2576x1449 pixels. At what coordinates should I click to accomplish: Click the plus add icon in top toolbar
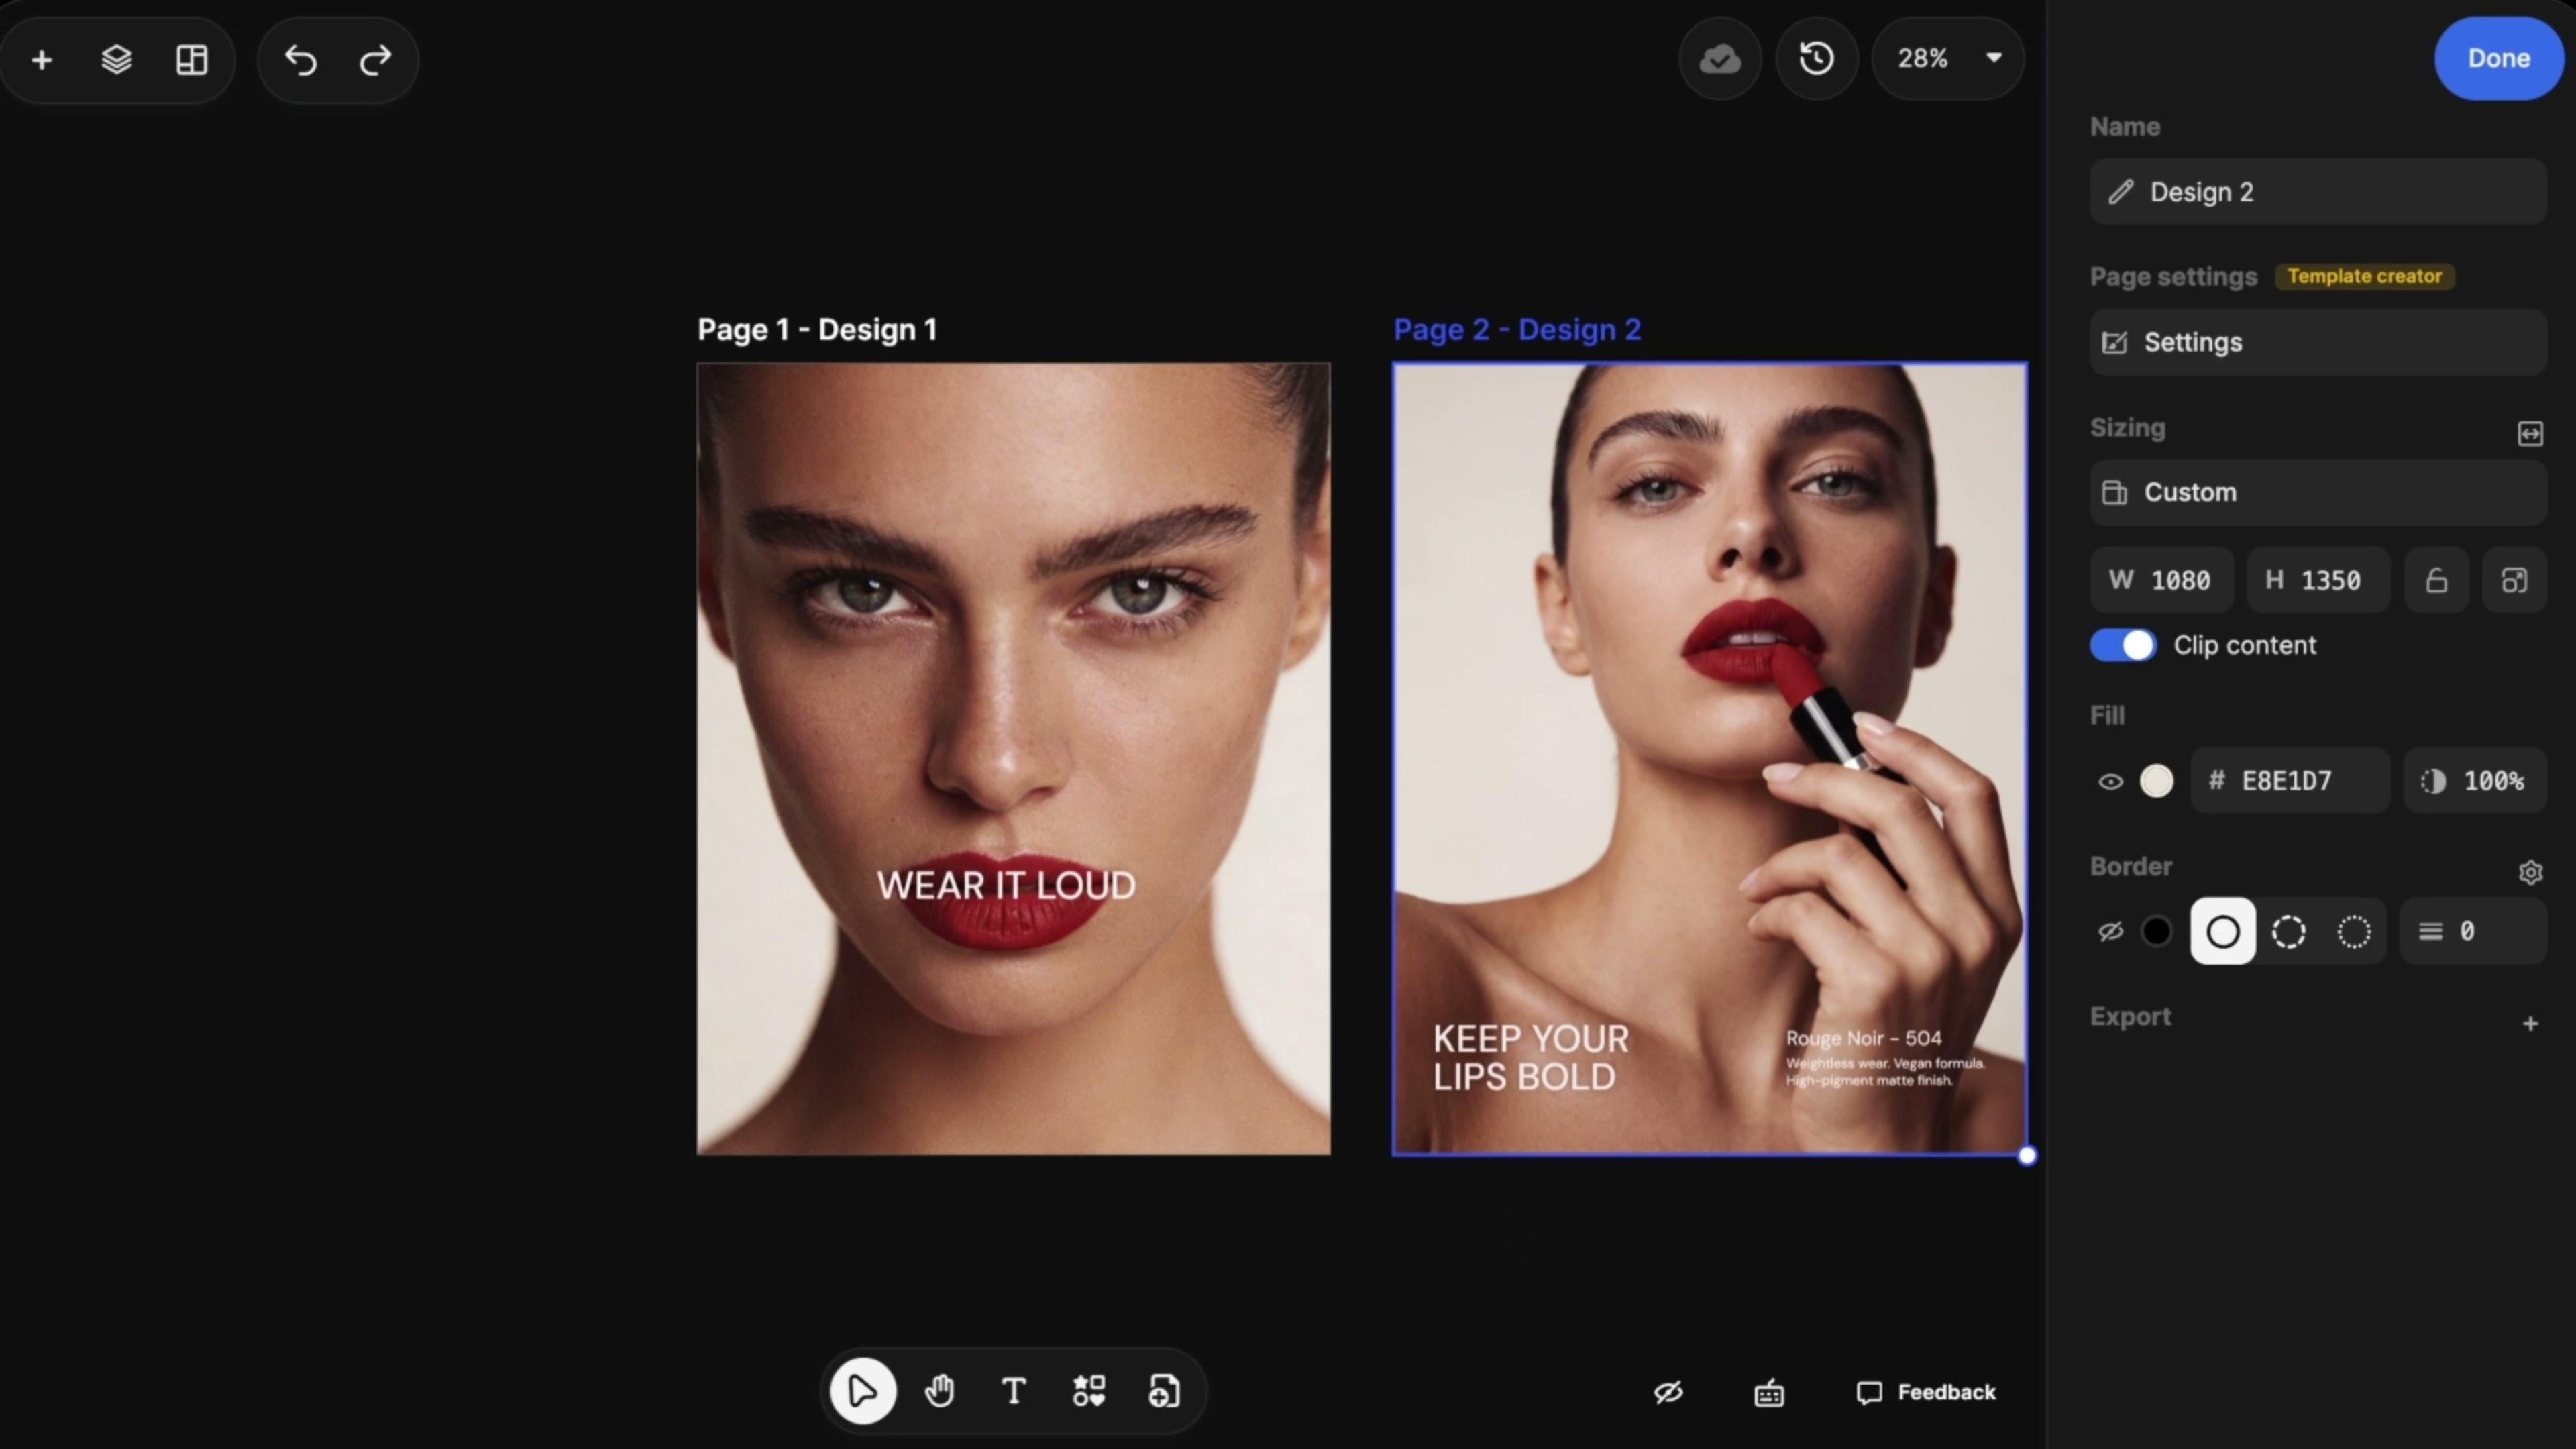(x=42, y=60)
